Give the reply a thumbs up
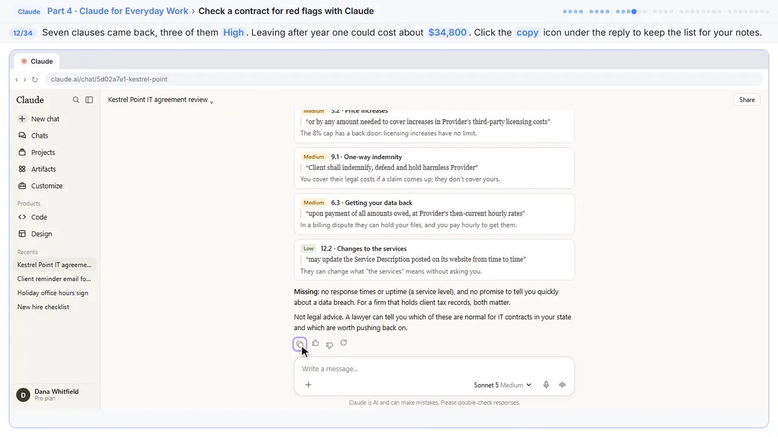This screenshot has width=778, height=437. click(315, 344)
